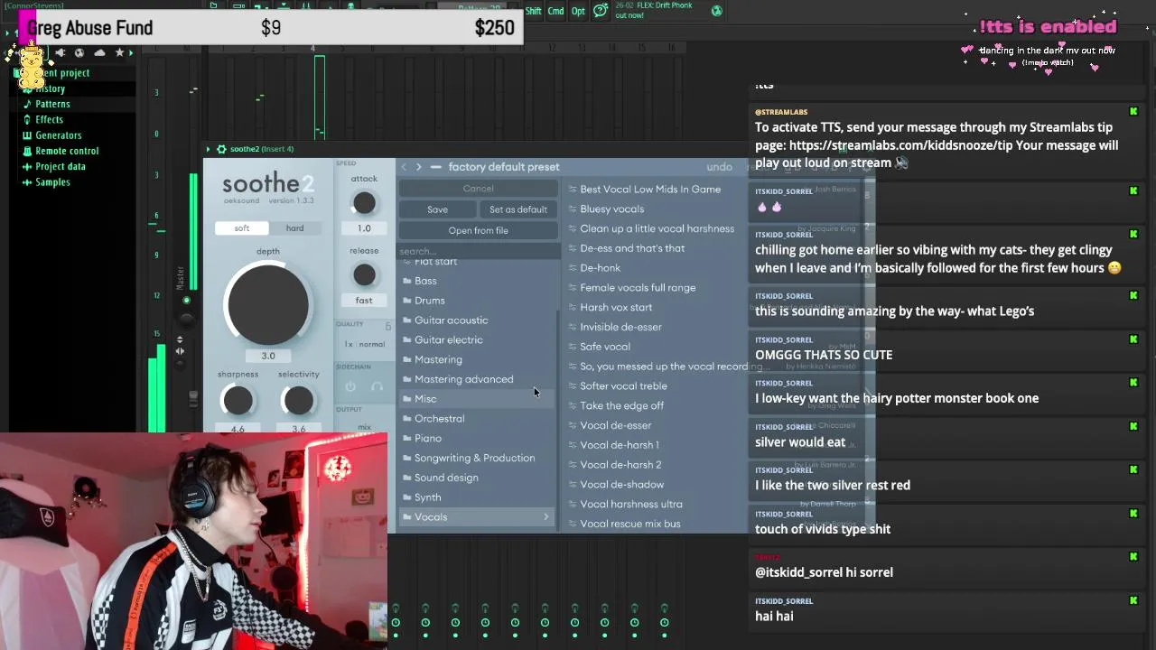Click preset icon beside Softer vocal treble

coord(573,386)
